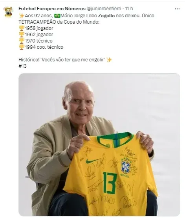Click the trophy emoji beside 1994 coo. técnico
Image resolution: width=185 pixels, height=218 pixels.
coord(22,47)
